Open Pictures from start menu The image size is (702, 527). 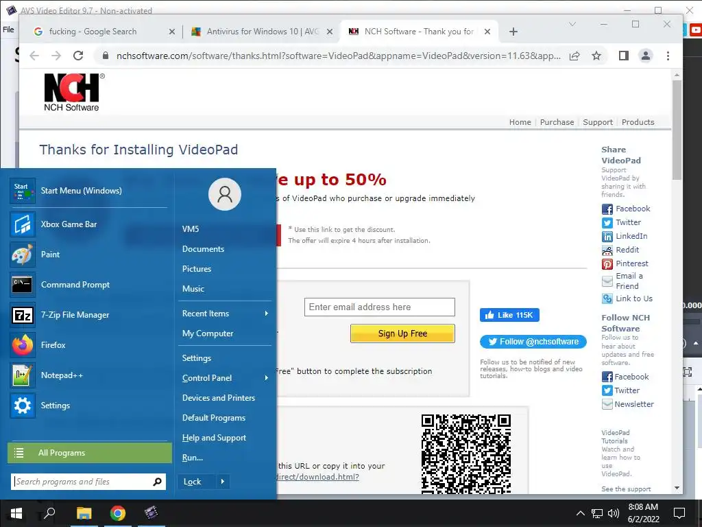point(197,269)
